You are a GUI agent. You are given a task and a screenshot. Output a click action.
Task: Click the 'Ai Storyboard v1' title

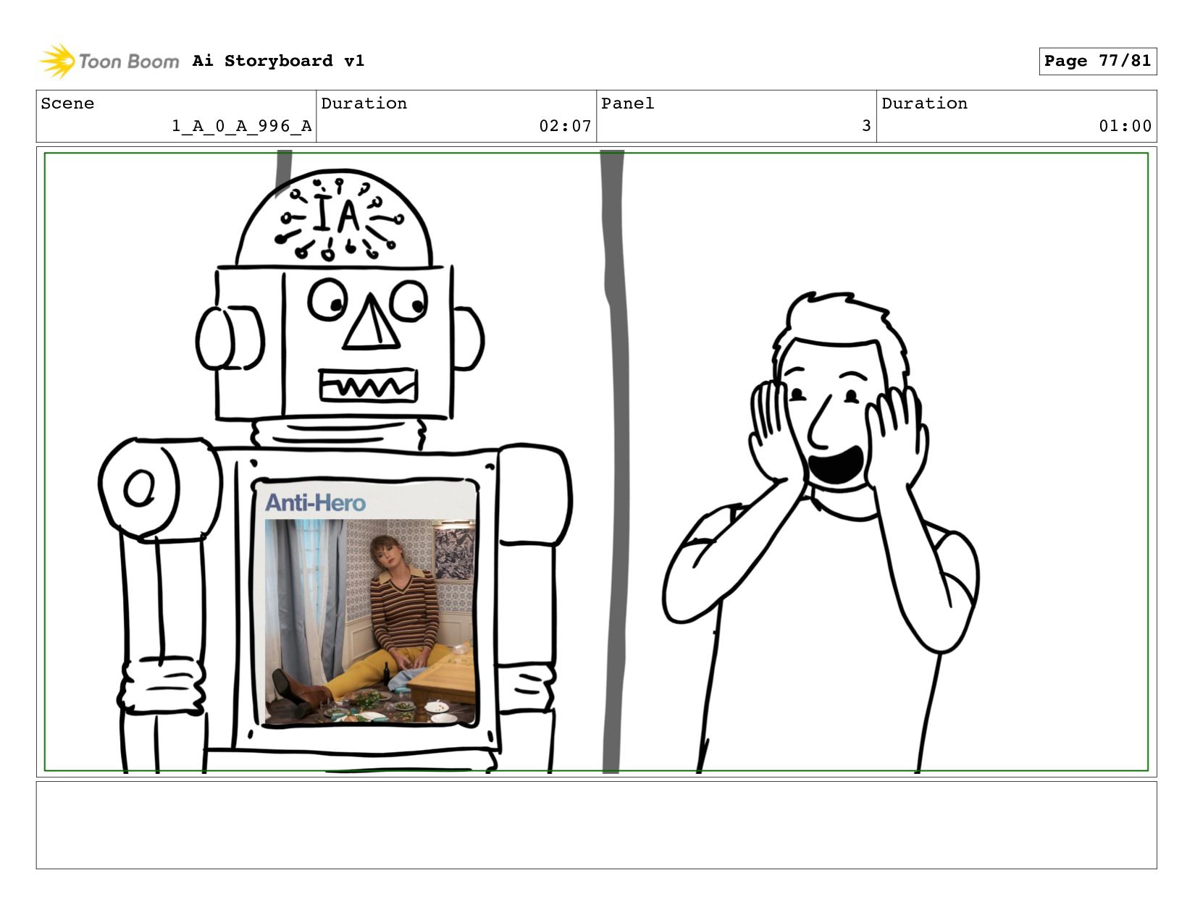(278, 61)
